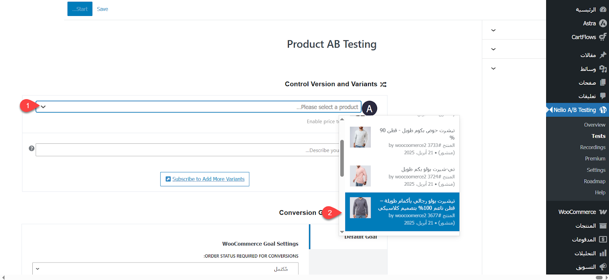This screenshot has height=280, width=609.
Task: Select the highlighted grey polo shirt product
Action: [x=402, y=212]
